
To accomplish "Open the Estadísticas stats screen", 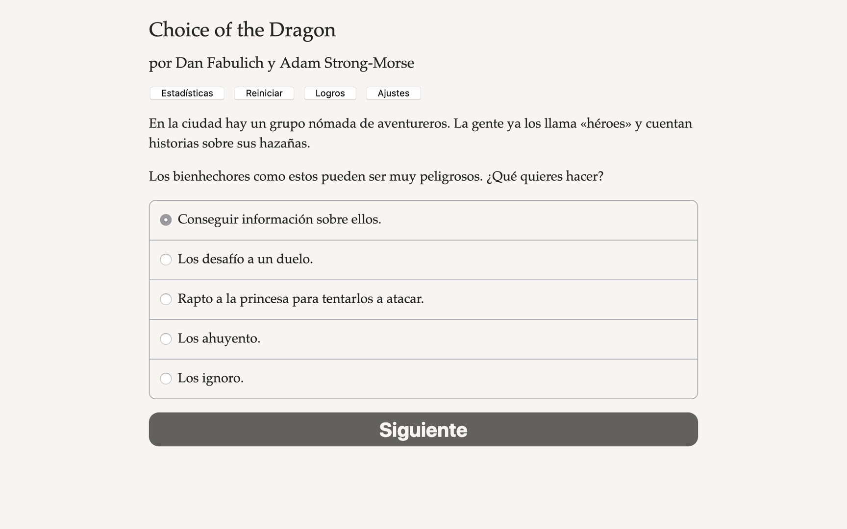I will [x=187, y=93].
